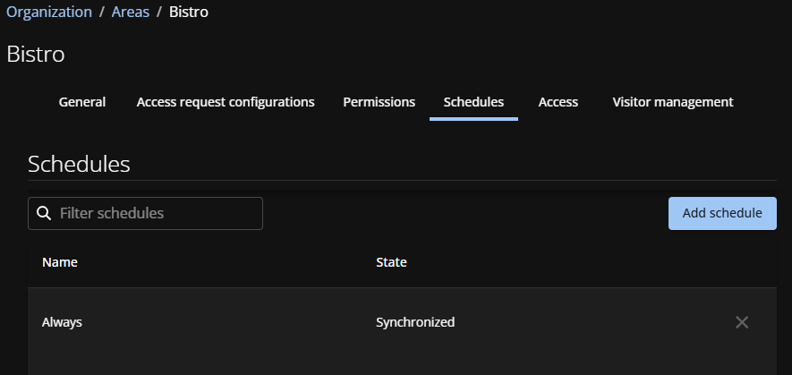The height and width of the screenshot is (375, 792).
Task: Open the Visitor management tab
Action: (x=672, y=102)
